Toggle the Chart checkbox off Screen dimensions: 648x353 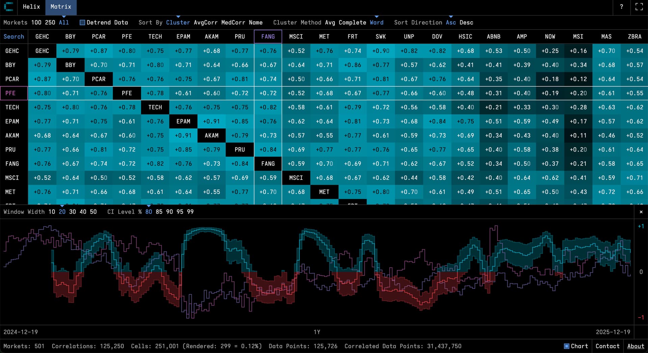coord(567,346)
